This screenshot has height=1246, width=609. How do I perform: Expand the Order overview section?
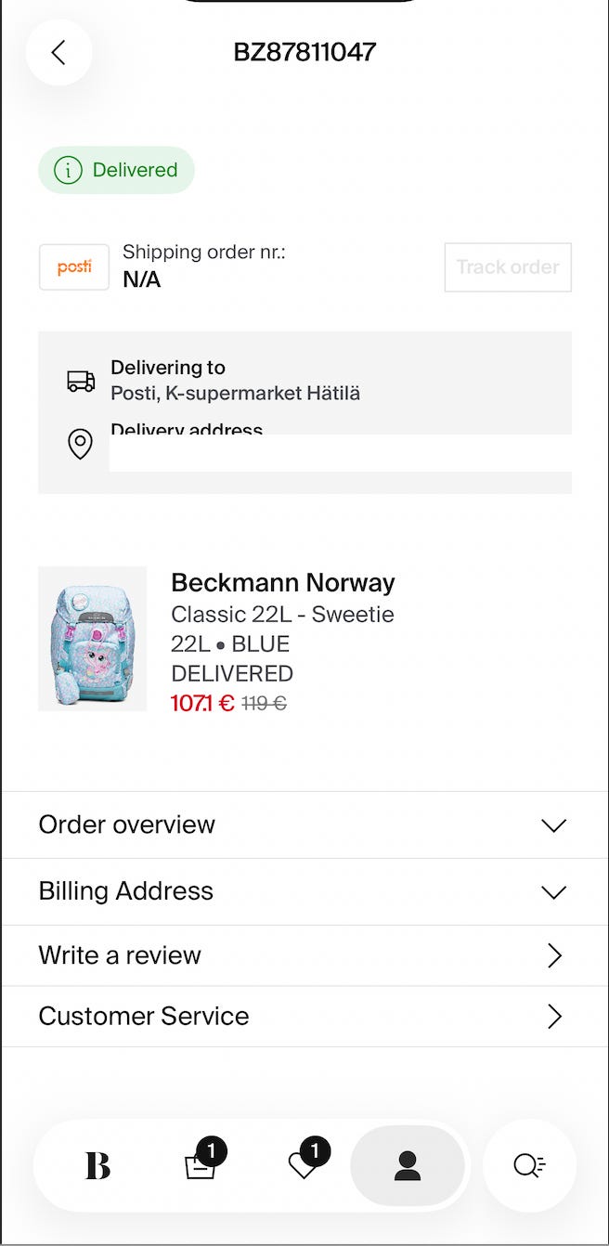click(304, 824)
